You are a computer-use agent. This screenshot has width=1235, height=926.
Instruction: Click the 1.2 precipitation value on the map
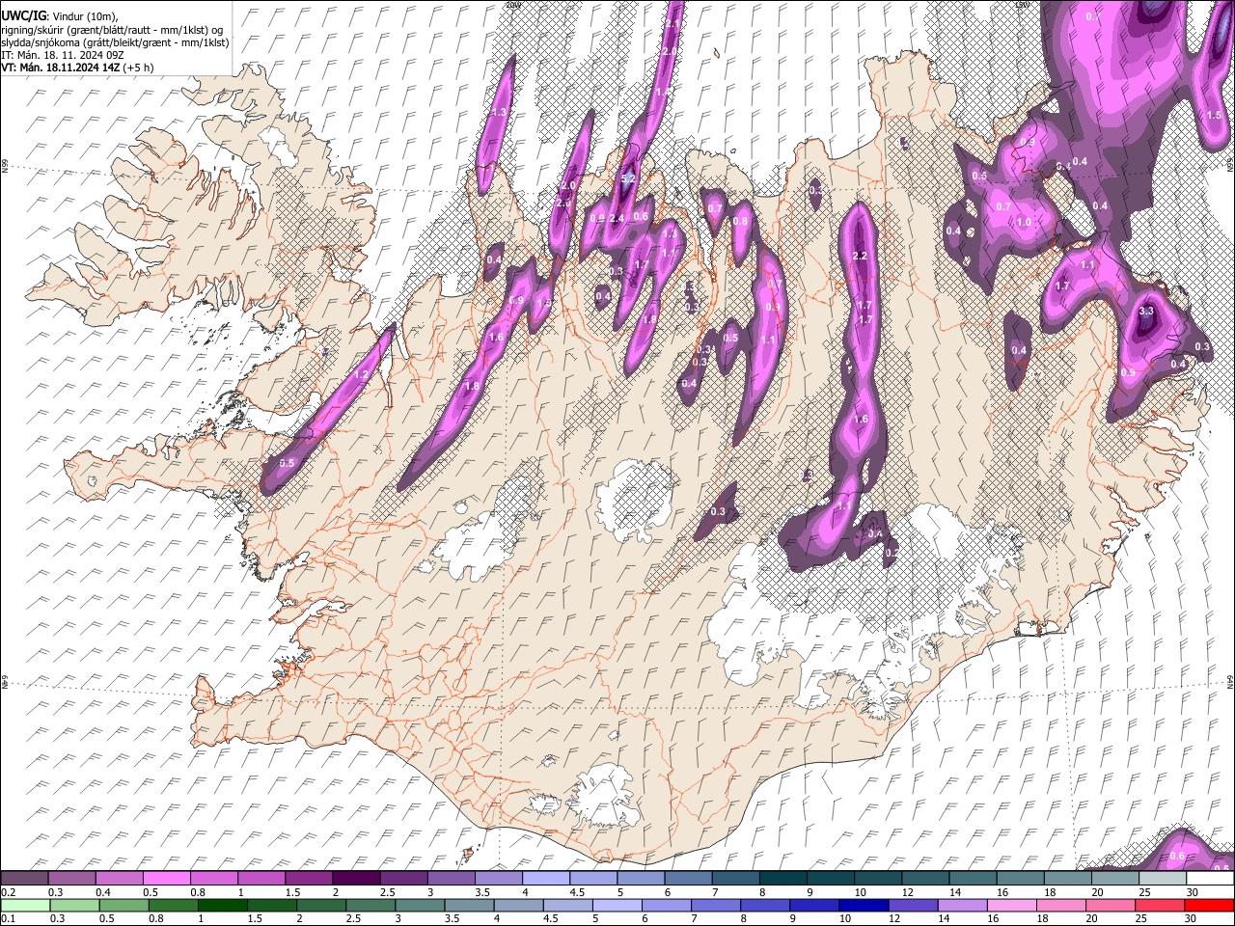(x=362, y=374)
